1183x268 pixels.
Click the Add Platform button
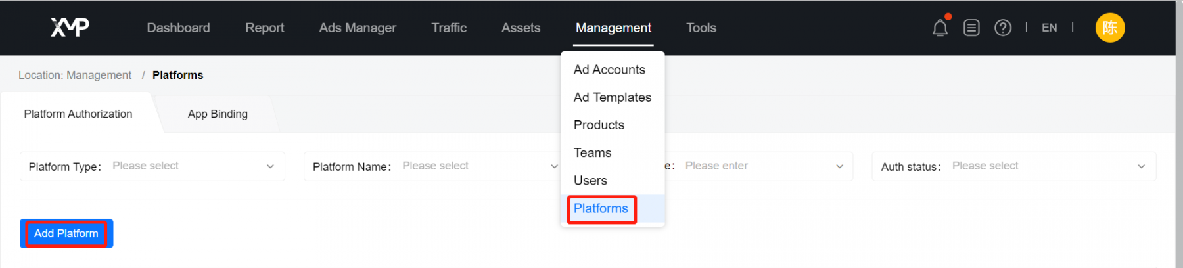(x=66, y=233)
